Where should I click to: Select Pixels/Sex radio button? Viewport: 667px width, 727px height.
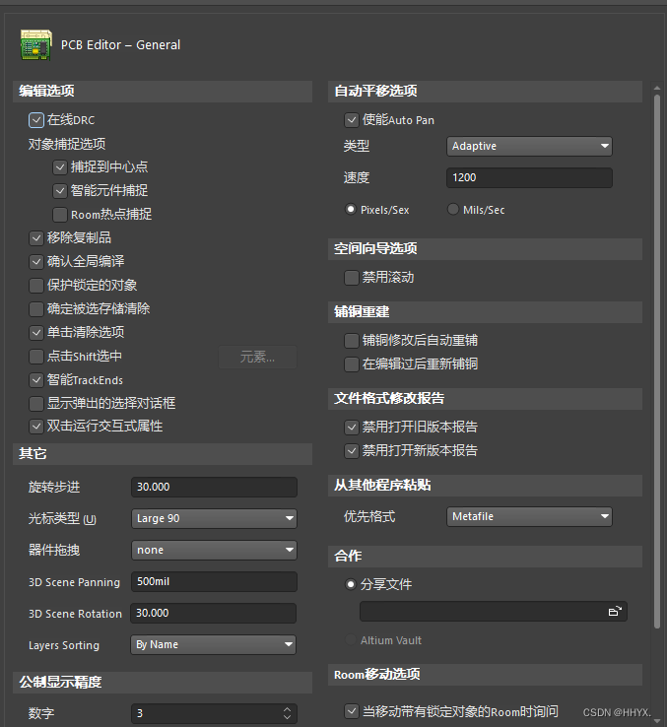351,209
